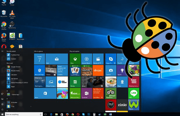Launch Connect from Recently added
Image resolution: width=180 pixels, height=116 pixels.
pos(11,59)
